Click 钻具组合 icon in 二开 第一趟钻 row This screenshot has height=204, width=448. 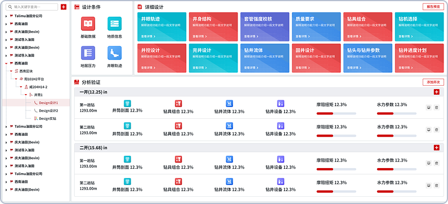[x=178, y=159]
